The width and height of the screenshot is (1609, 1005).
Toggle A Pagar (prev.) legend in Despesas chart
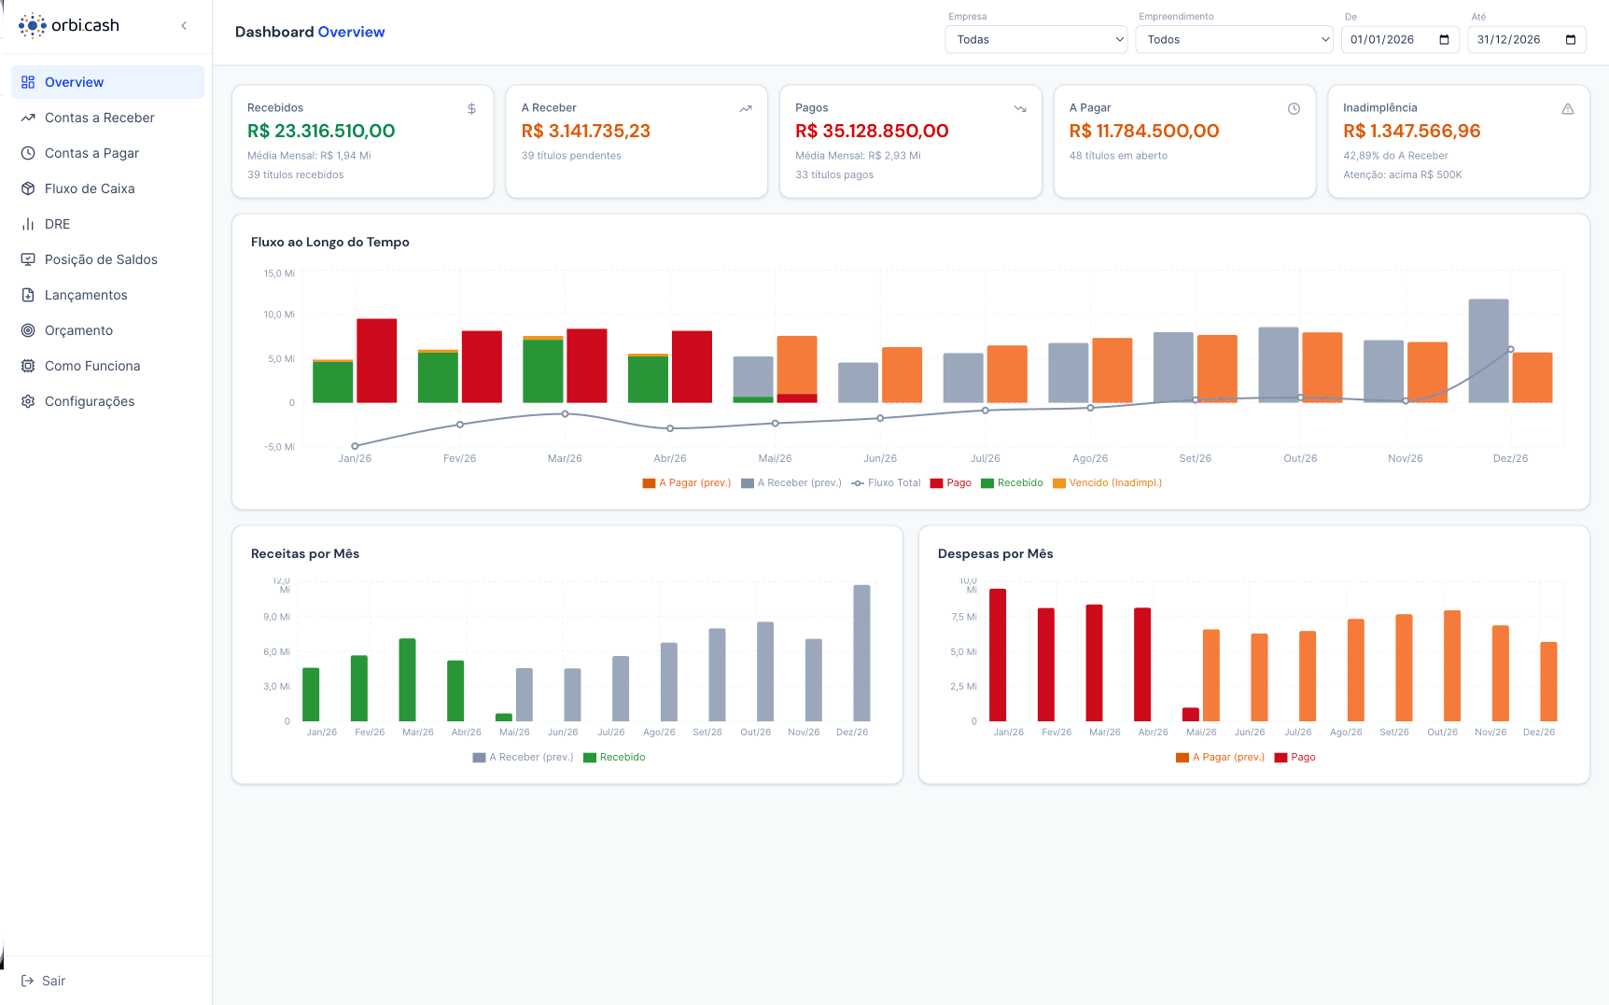1221,758
